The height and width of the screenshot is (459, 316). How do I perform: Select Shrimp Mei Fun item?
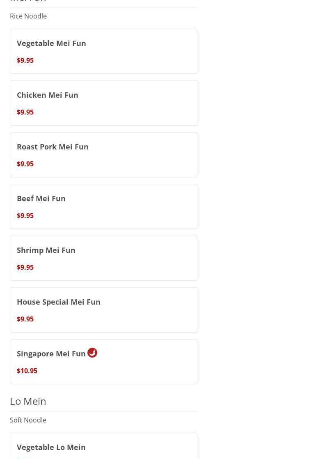pyautogui.click(x=103, y=258)
